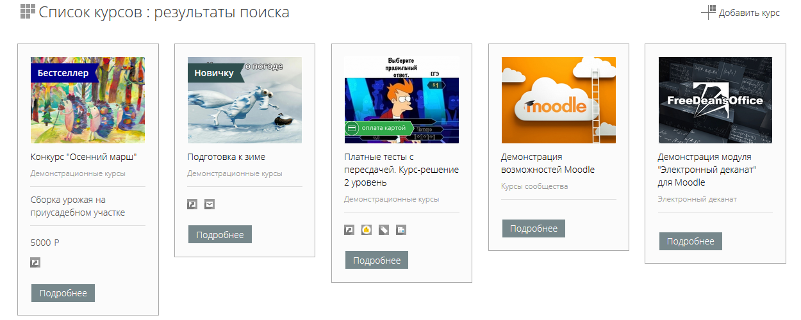Click the envelope icon under Подготовка к зиме
This screenshot has width=801, height=320.
(x=210, y=204)
